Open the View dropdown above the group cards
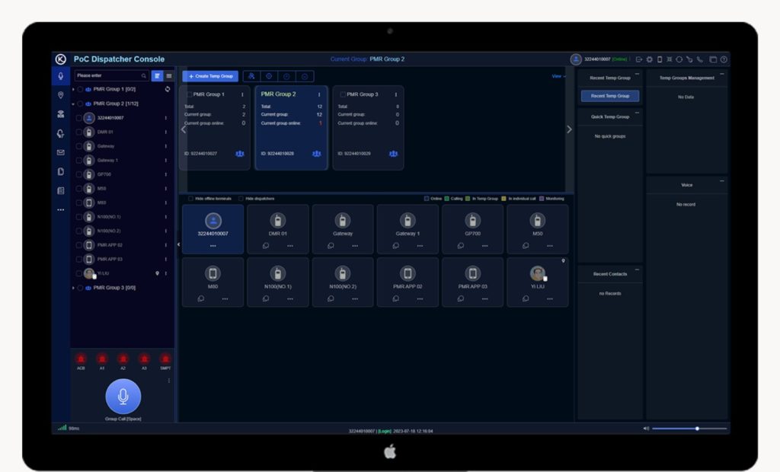 [x=558, y=76]
